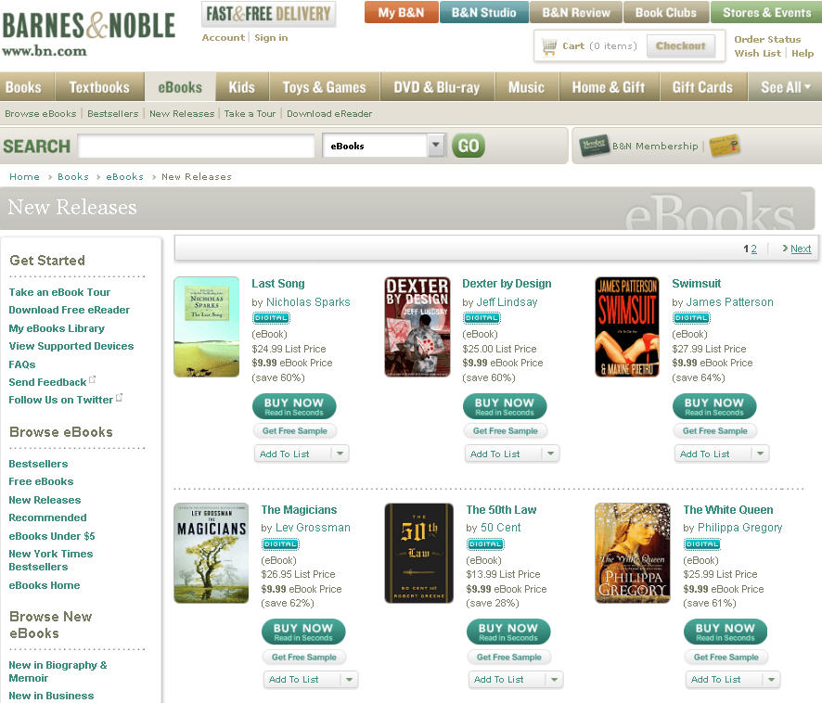Image resolution: width=822 pixels, height=703 pixels.
Task: Get Free Sample of Swimsuit
Action: pos(714,431)
